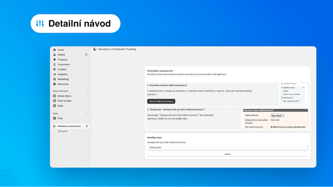Viewport: 333px width, 187px height.
Task: Click the Marketing target icon
Action: click(x=55, y=79)
